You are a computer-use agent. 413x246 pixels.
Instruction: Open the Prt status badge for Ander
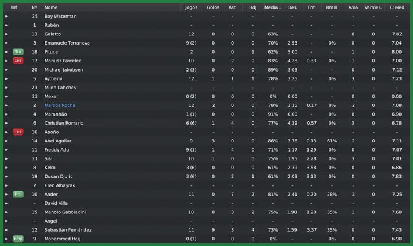pyautogui.click(x=18, y=194)
